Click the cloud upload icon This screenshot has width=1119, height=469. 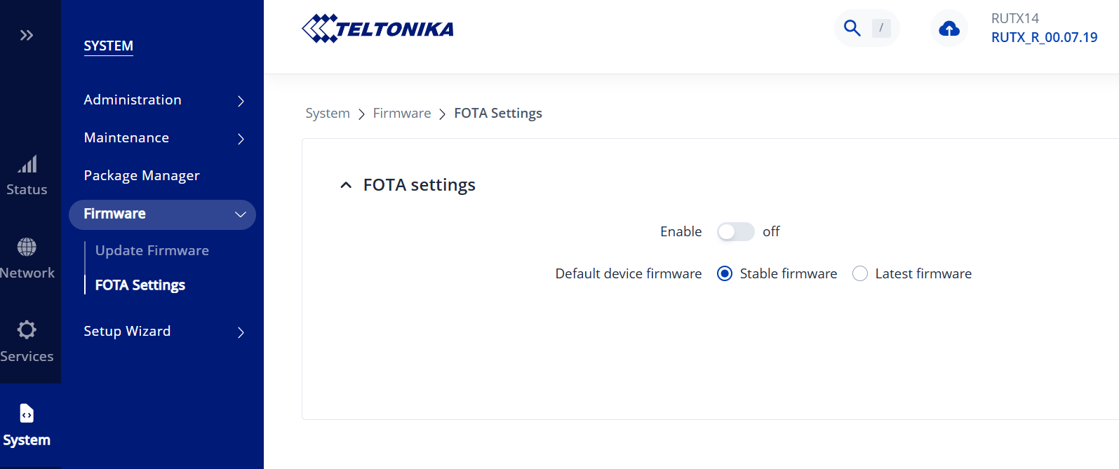point(949,29)
